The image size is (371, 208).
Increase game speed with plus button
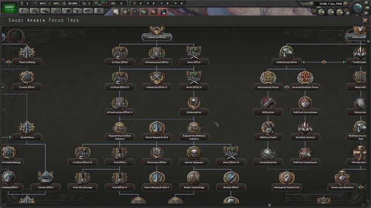(345, 3)
